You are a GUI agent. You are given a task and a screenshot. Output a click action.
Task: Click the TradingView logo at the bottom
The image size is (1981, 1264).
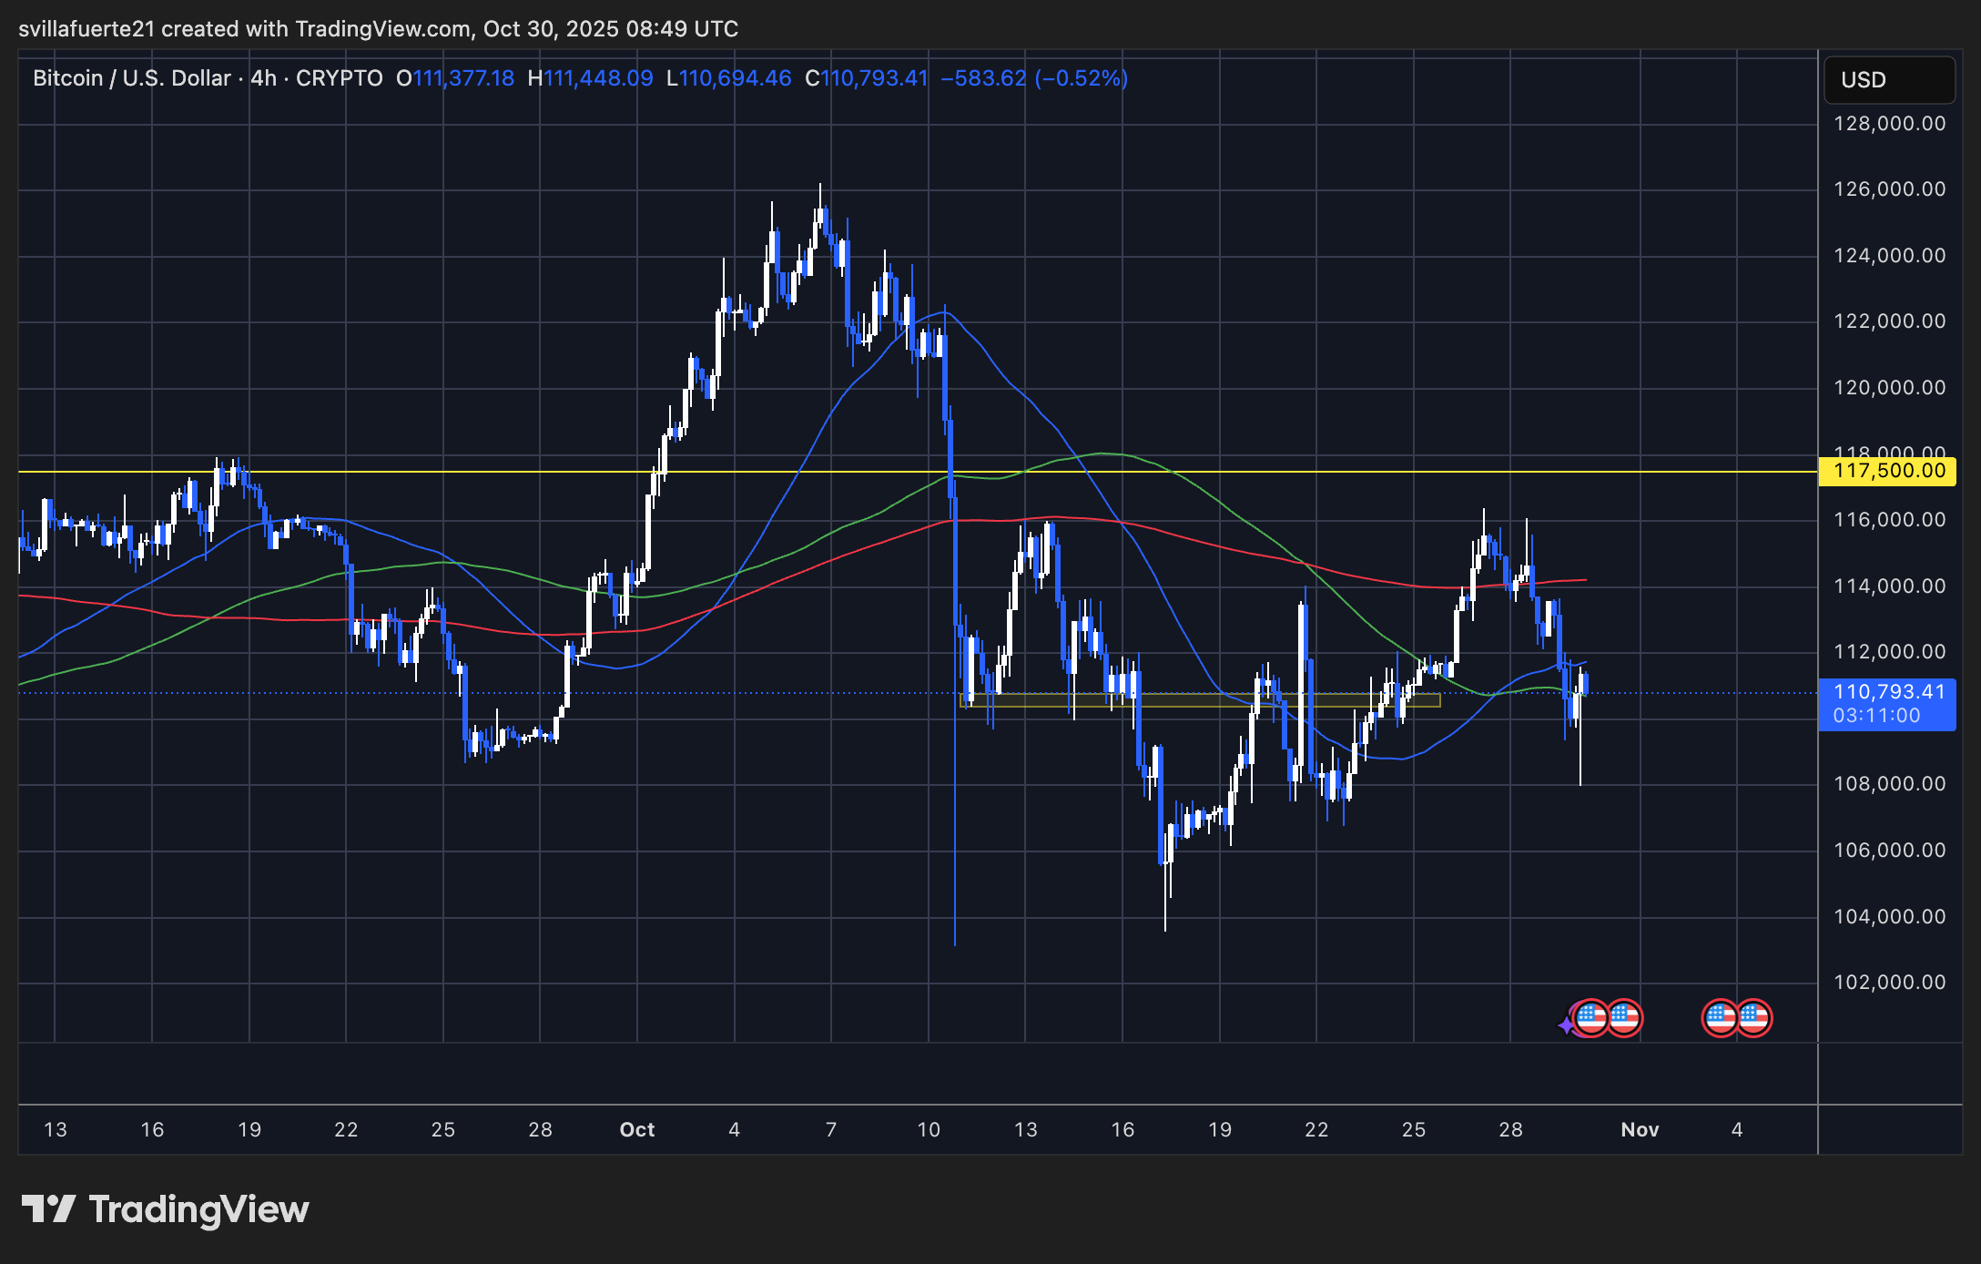47,1209
